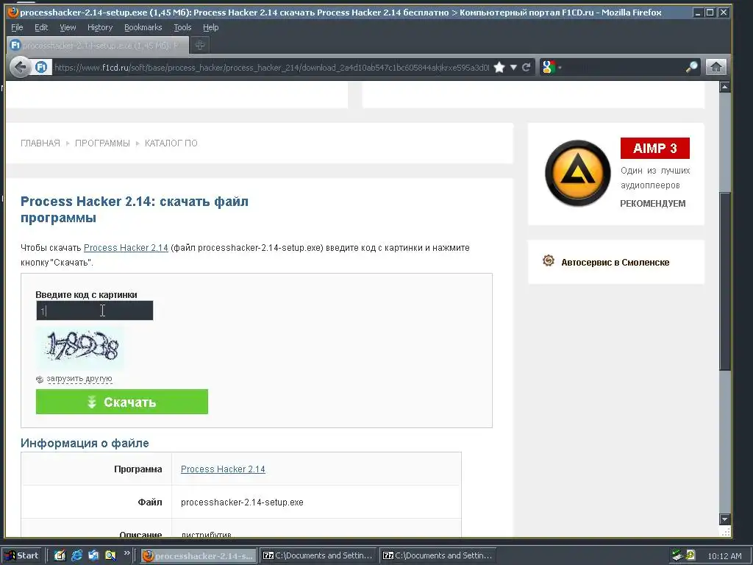
Task: Click the AIMP orange player logo
Action: pos(578,173)
